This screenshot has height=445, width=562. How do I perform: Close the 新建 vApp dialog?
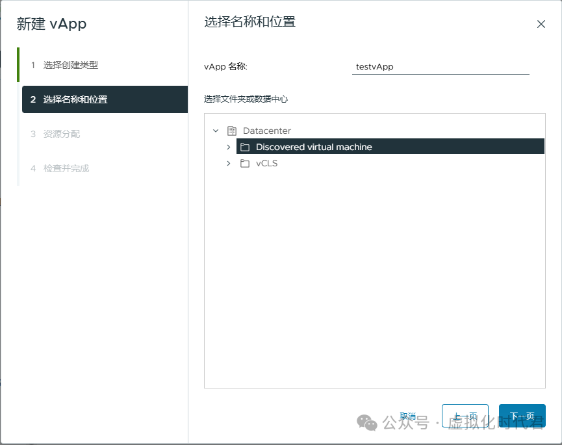541,24
